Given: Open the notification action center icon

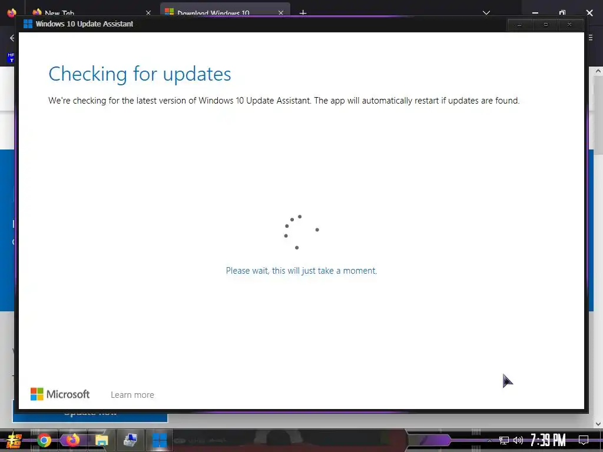Looking at the screenshot, I should click(x=584, y=440).
